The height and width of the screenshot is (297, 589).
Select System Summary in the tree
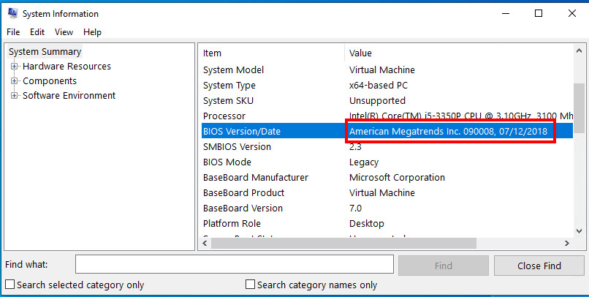point(45,52)
